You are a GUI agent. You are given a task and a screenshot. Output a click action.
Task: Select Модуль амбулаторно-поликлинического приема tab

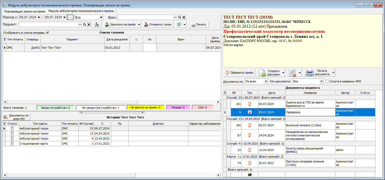(x=81, y=11)
